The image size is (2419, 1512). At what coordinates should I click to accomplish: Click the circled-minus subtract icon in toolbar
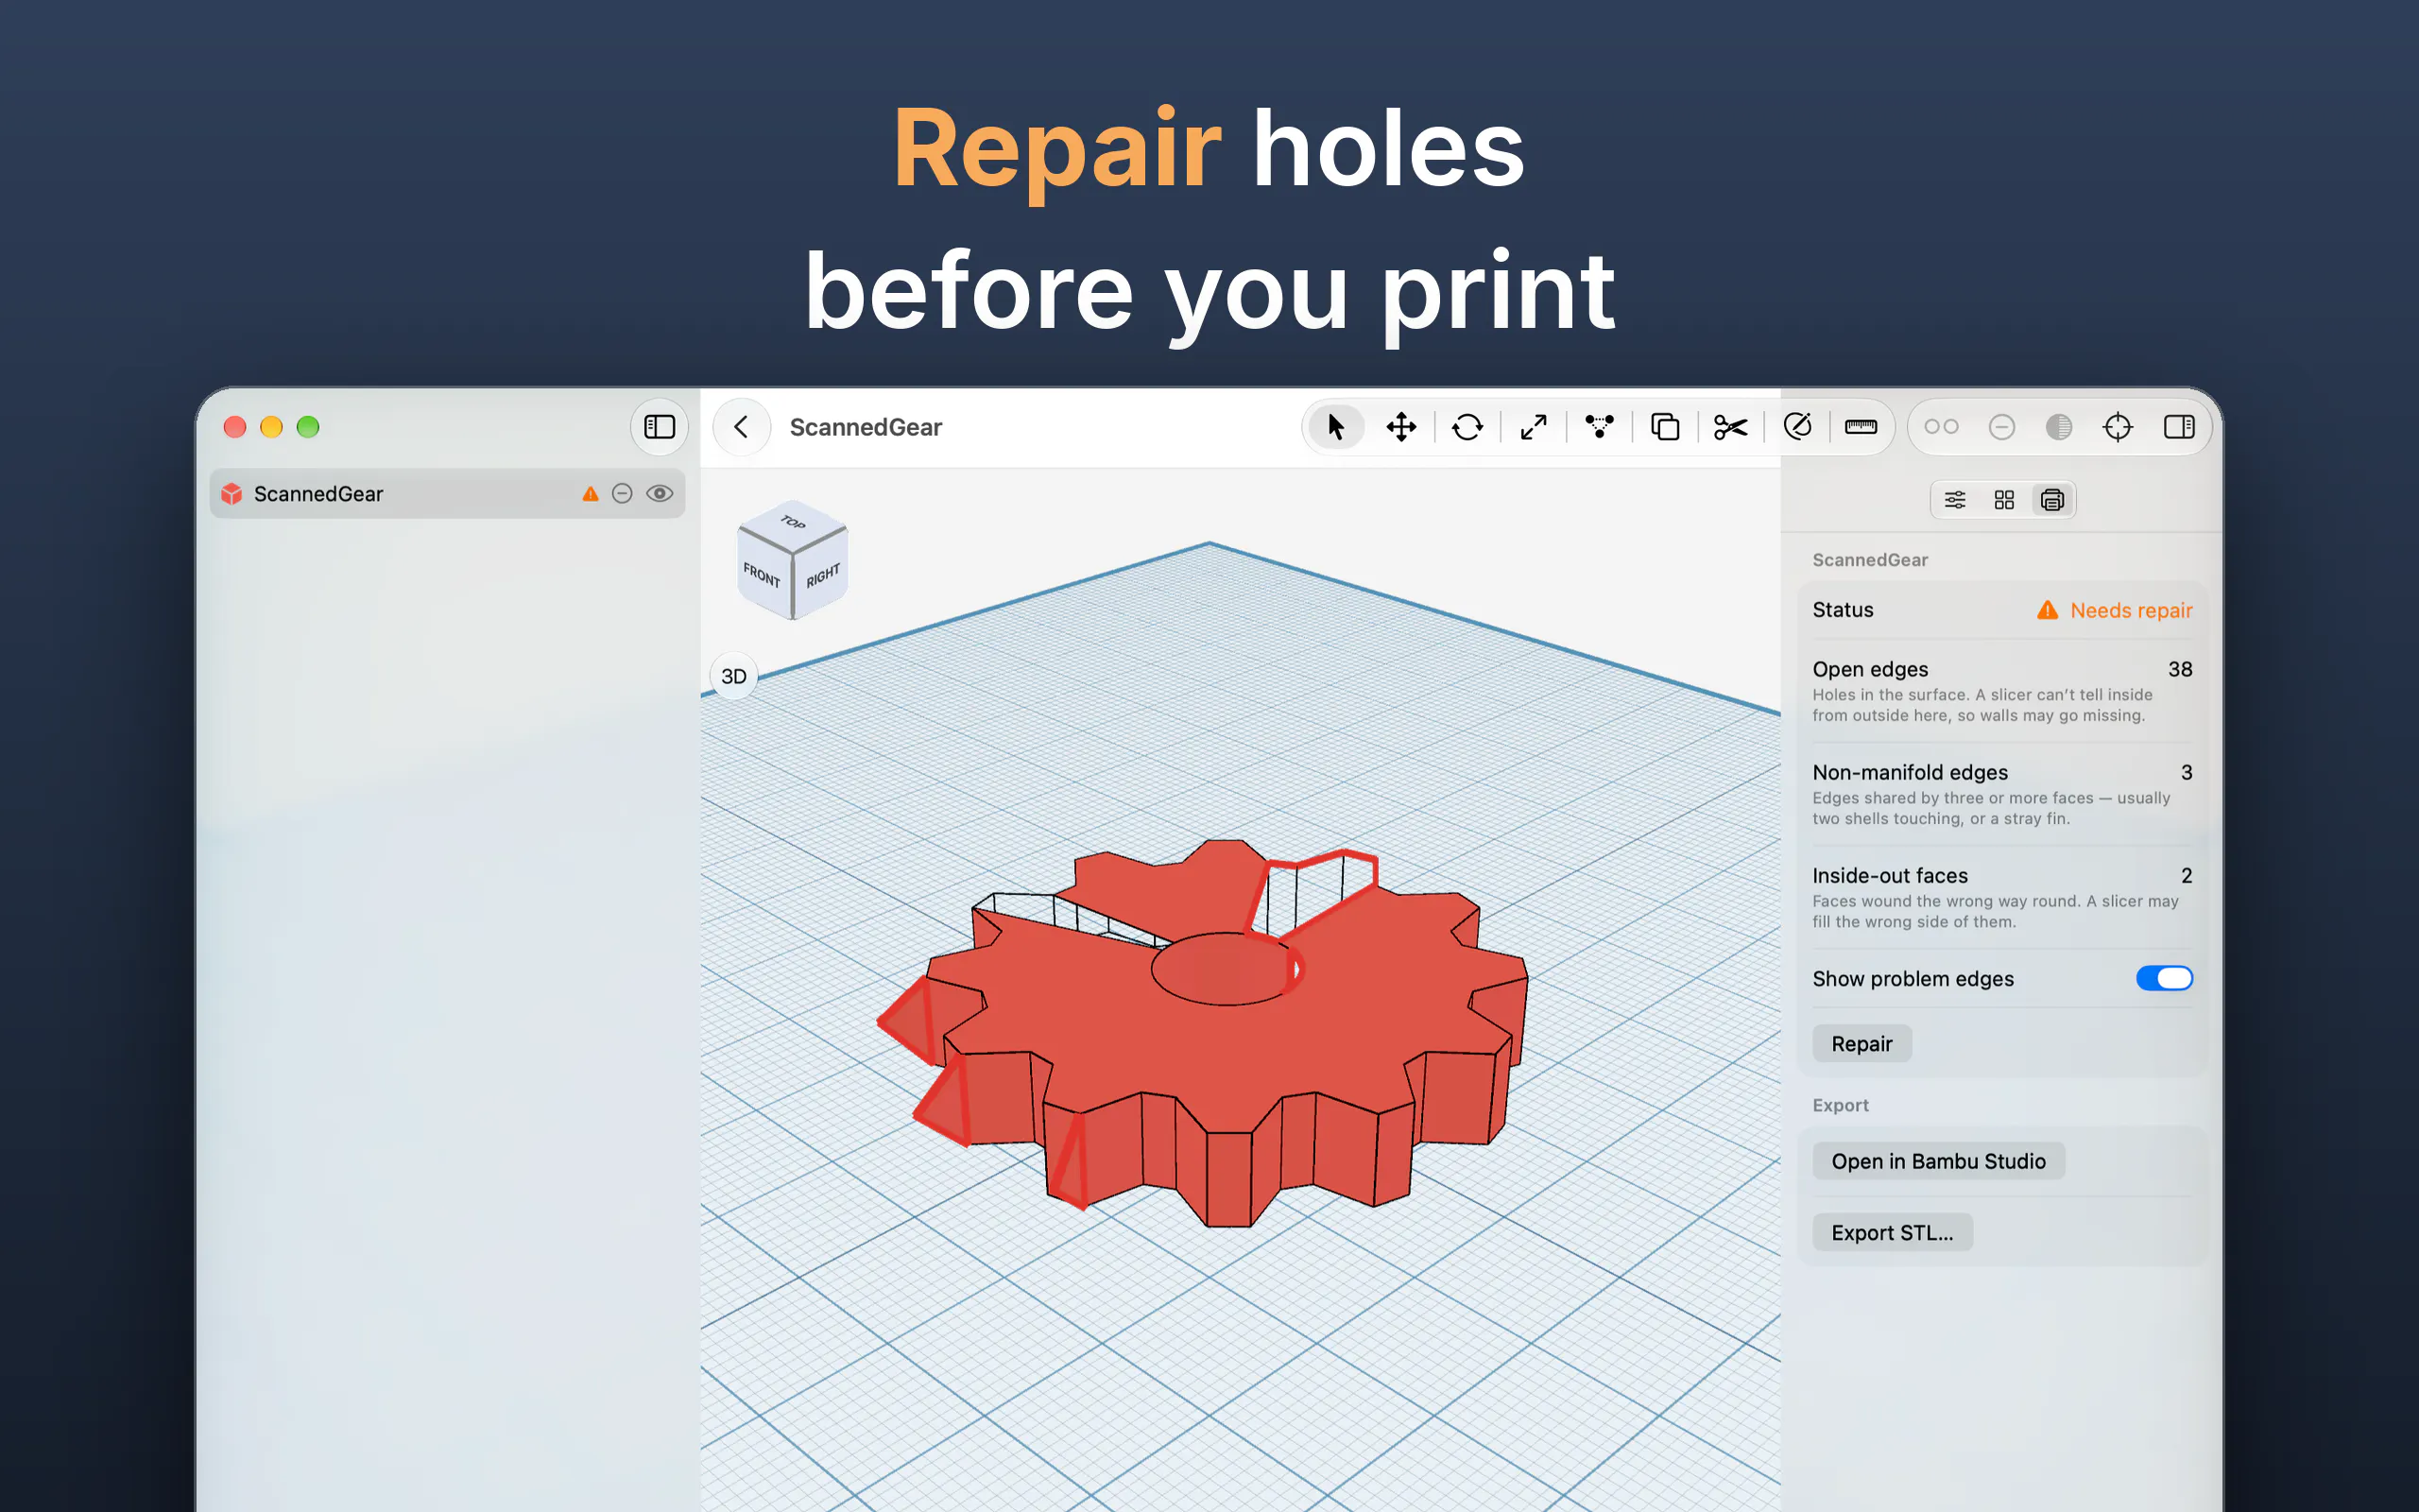(x=2001, y=427)
